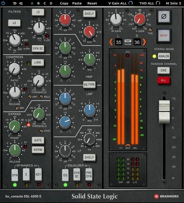Image resolution: width=184 pixels, height=203 pixels.
Task: Click the left orange TMT channel arrow
Action: 111,42
